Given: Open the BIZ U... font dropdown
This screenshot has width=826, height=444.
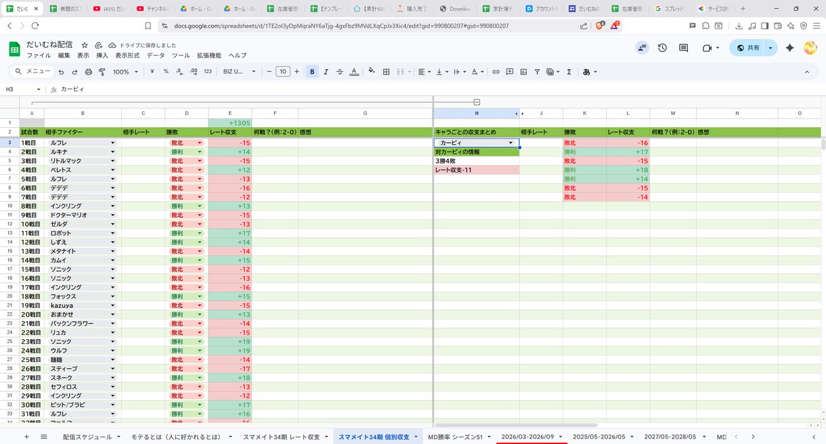Looking at the screenshot, I should tap(240, 72).
